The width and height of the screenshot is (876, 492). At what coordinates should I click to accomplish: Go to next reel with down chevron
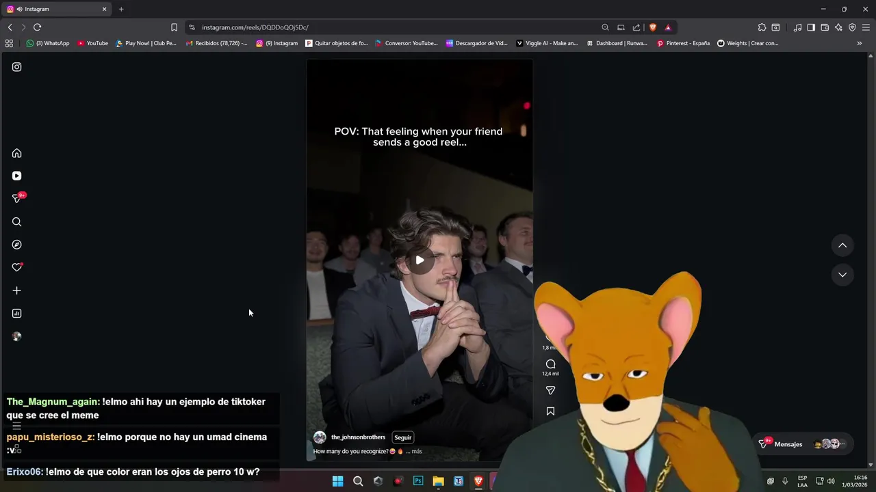click(x=842, y=275)
